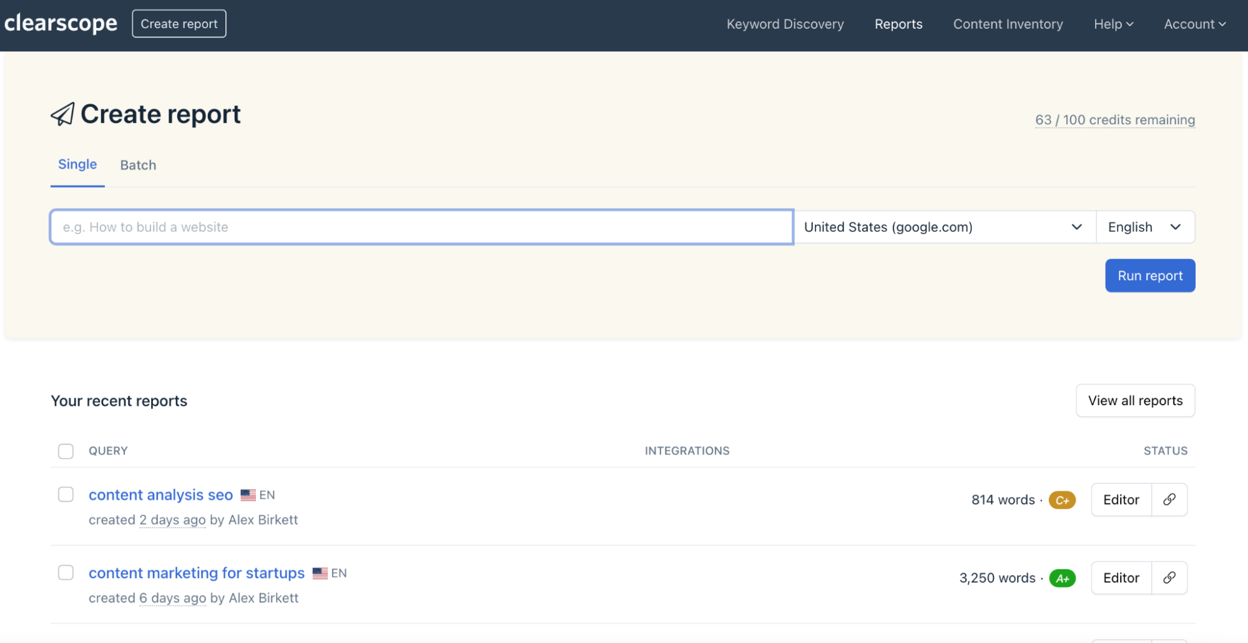Check the checkbox for content analysis seo report

coord(66,494)
